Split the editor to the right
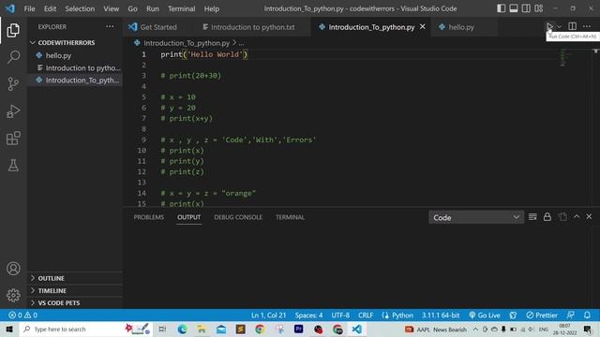The width and height of the screenshot is (600, 337). coord(572,26)
